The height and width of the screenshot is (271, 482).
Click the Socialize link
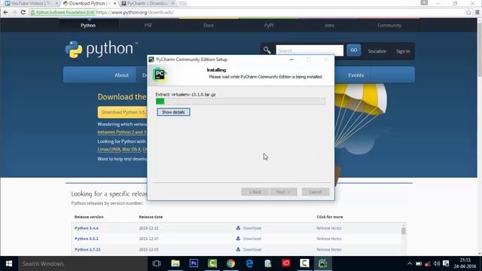[377, 51]
